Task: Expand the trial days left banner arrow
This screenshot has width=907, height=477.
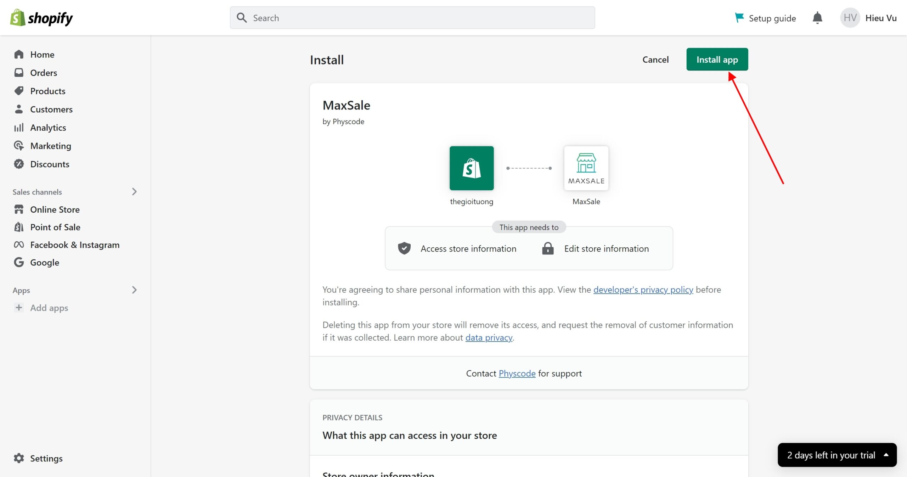Action: [x=886, y=455]
